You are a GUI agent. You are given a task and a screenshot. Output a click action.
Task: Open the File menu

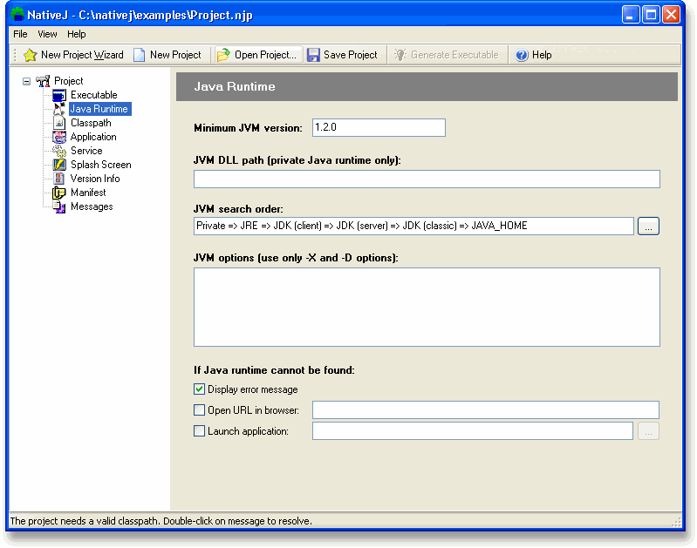(x=20, y=34)
